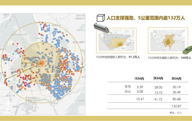
Task: Select the 50.19 residential 5KM cell
Action: (177, 87)
